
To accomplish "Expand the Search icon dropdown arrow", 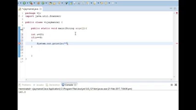I will click(x=62, y=3).
